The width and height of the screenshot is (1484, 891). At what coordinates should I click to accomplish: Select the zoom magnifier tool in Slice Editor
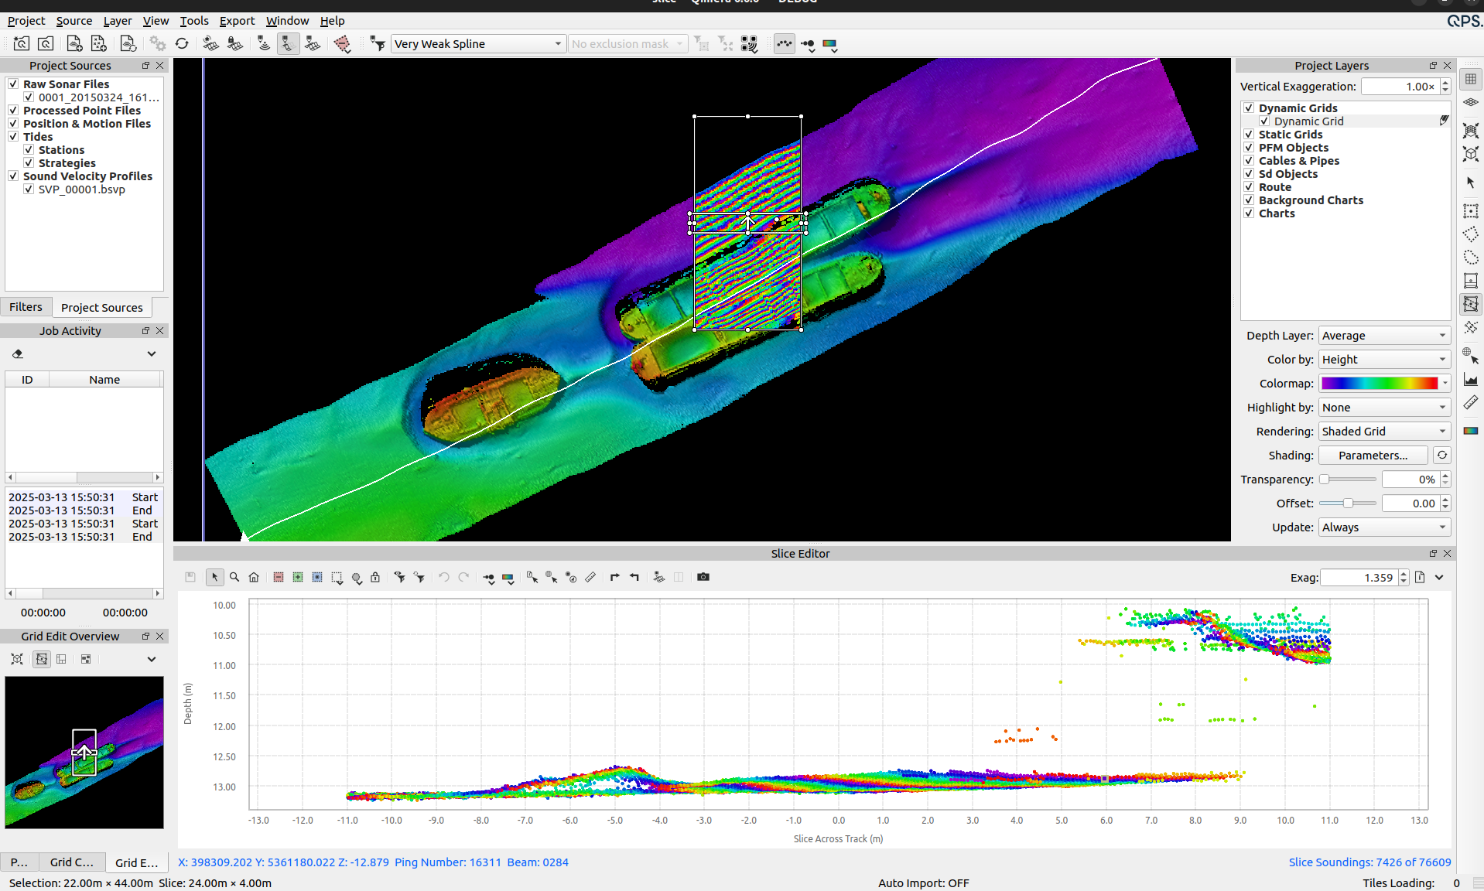tap(234, 577)
